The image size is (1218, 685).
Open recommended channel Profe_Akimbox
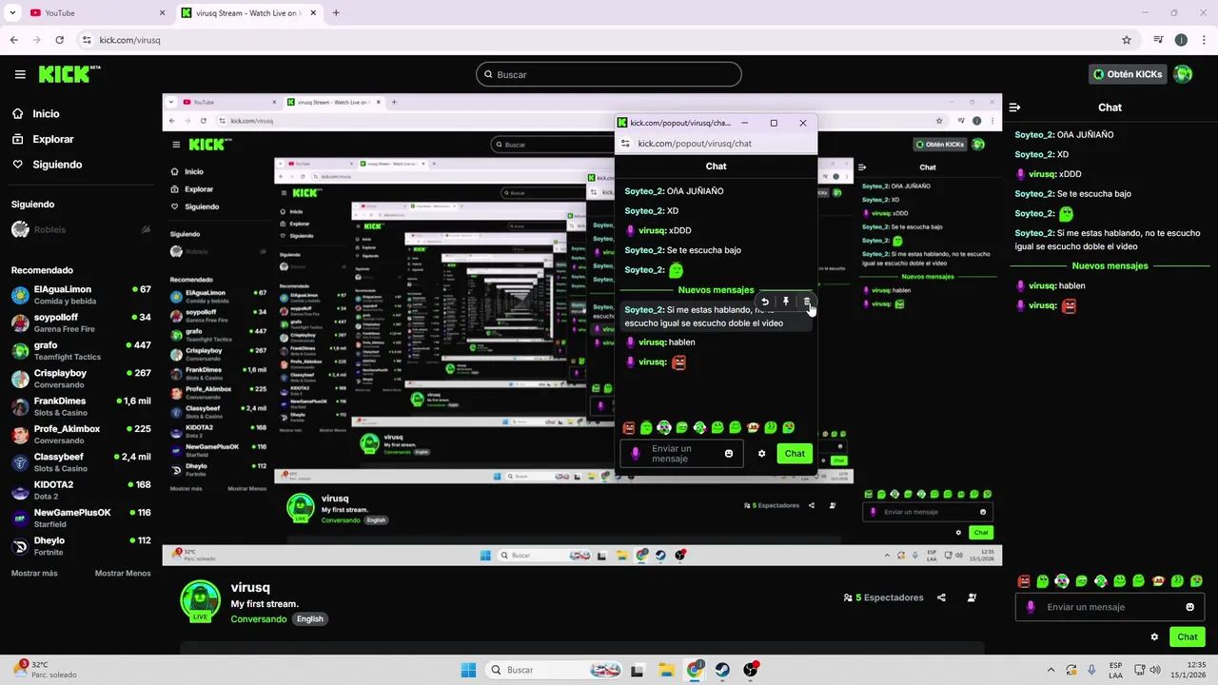point(81,434)
